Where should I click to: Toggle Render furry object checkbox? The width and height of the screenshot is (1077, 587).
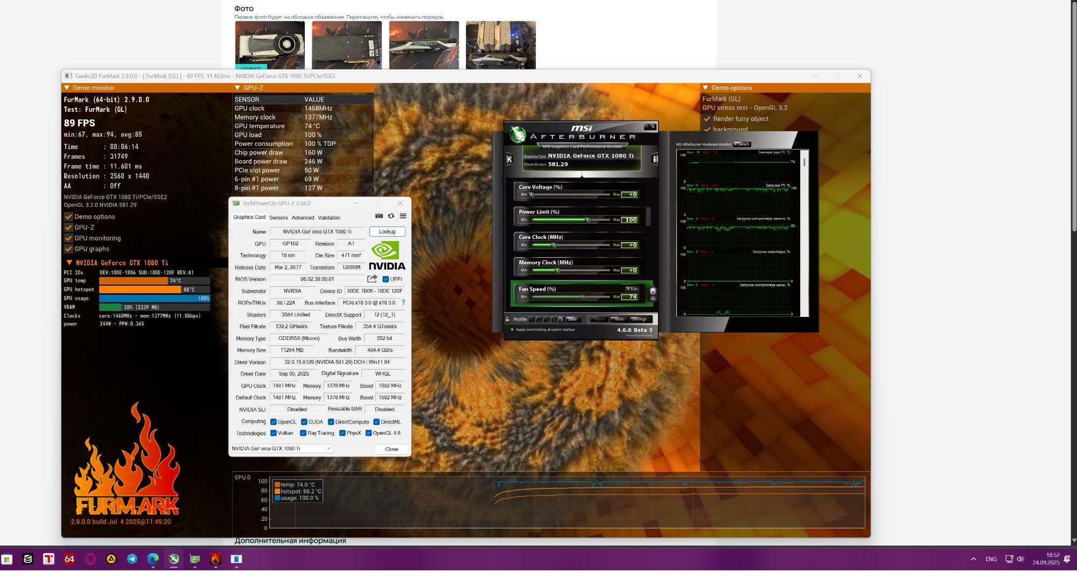coord(707,118)
